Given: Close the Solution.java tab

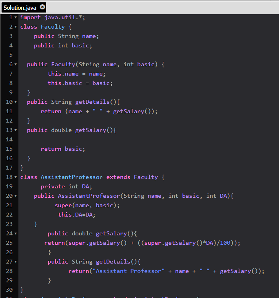Looking at the screenshot, I should (42, 7).
